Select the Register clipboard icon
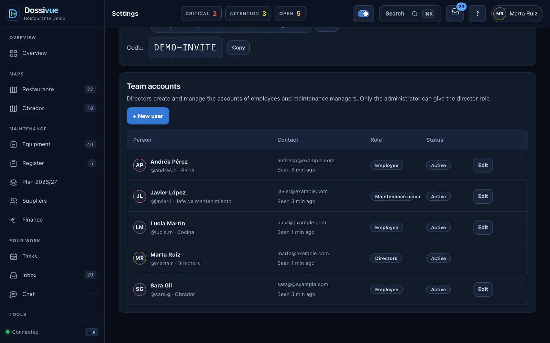 [13, 163]
